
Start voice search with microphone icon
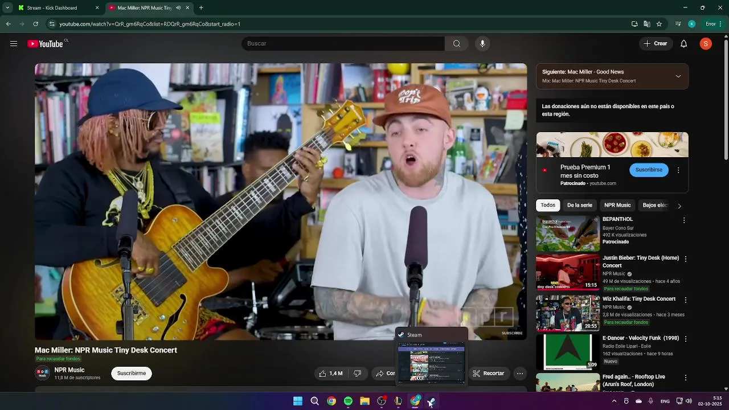click(x=482, y=44)
